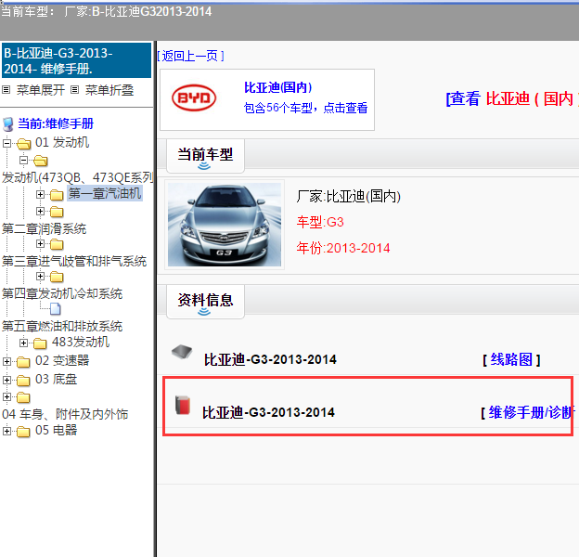Click the 菜单展开 expand-all icon
The width and height of the screenshot is (579, 557).
[6, 90]
